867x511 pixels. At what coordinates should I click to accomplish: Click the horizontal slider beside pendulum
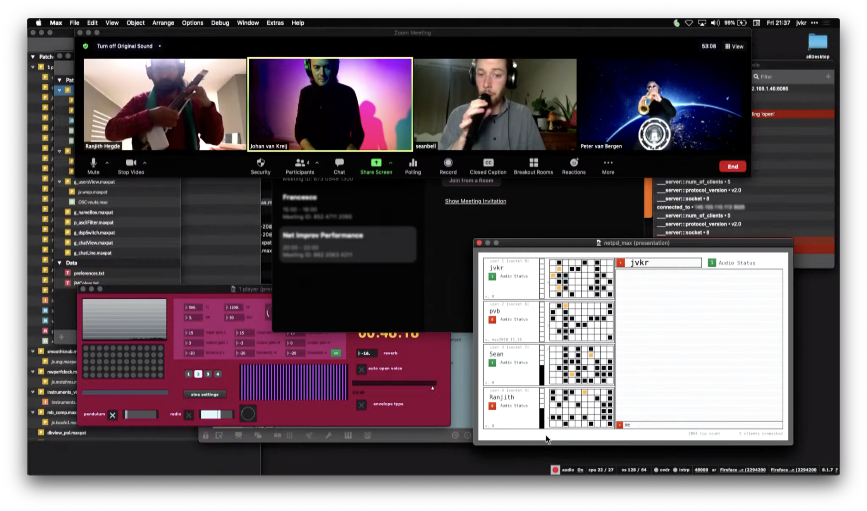tap(141, 414)
